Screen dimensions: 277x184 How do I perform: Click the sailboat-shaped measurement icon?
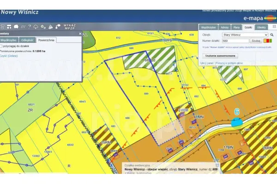tap(50, 27)
